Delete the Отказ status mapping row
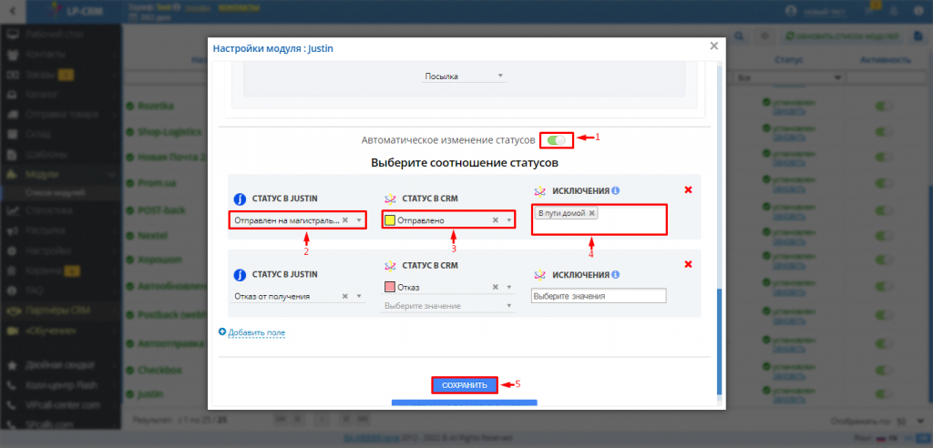This screenshot has height=448, width=933. click(689, 264)
